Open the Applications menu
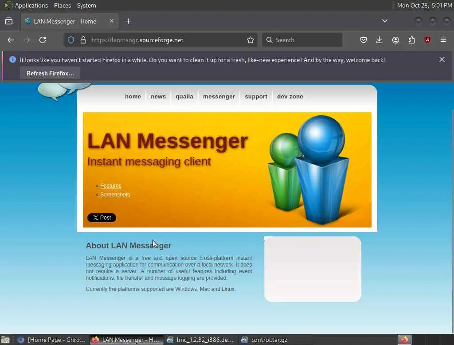This screenshot has height=345, width=454. pyautogui.click(x=31, y=5)
